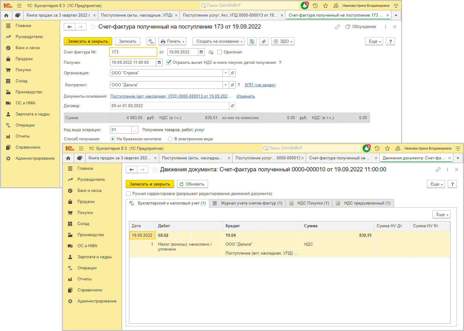Click the Обновить button
Screen dimensions: 464x331
tap(192, 184)
